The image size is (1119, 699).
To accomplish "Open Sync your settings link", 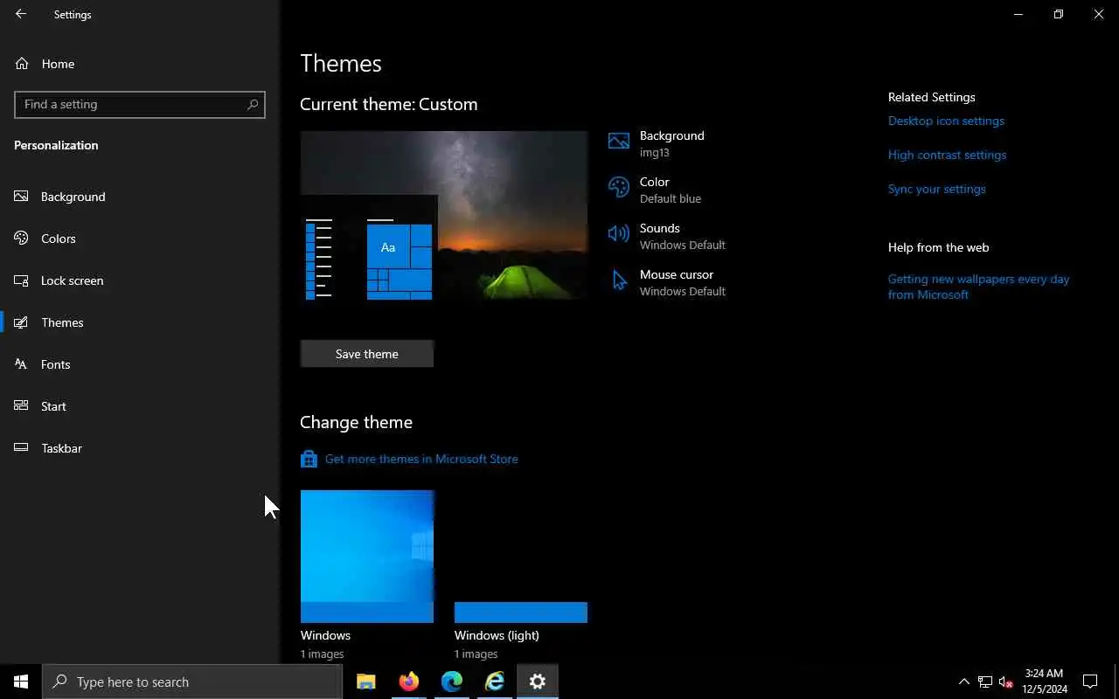I will tap(936, 189).
